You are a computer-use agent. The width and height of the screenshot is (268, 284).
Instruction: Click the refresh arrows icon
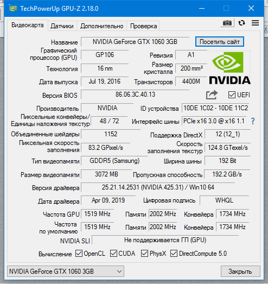(241, 23)
